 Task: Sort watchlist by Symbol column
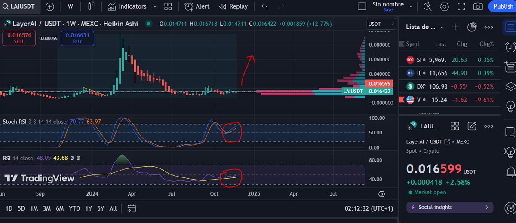[x=413, y=44]
